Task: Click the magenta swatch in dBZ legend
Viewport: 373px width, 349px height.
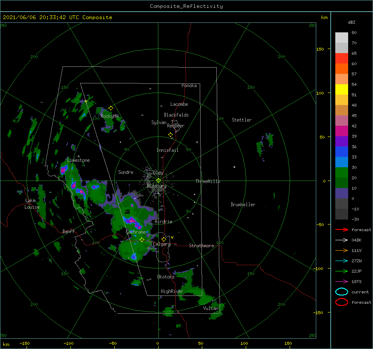Action: [342, 131]
